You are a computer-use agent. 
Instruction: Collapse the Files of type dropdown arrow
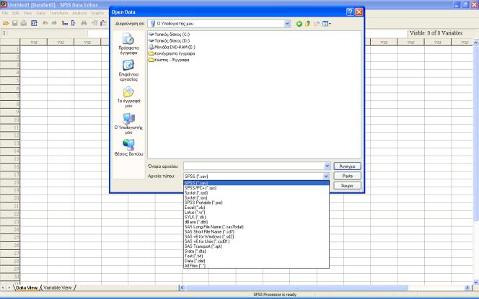[x=326, y=176]
